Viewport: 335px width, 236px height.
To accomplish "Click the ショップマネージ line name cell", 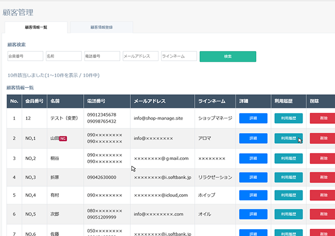I will click(215, 118).
